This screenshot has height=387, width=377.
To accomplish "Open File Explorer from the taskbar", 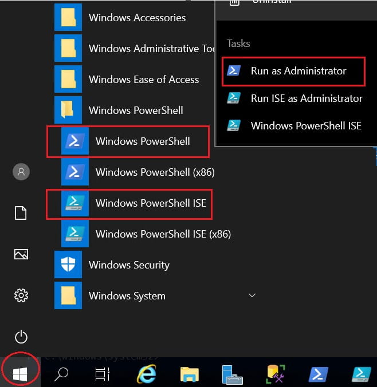I will click(x=190, y=374).
